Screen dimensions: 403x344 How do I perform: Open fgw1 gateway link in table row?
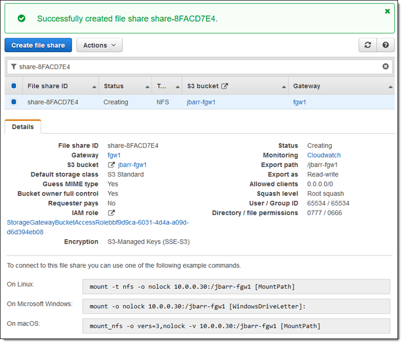pos(300,102)
